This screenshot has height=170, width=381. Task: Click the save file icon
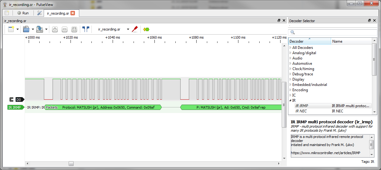39,29
